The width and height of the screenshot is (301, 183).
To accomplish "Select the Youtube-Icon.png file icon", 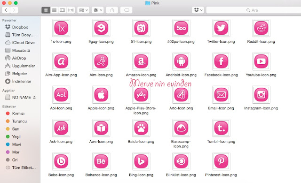I will [x=261, y=61].
